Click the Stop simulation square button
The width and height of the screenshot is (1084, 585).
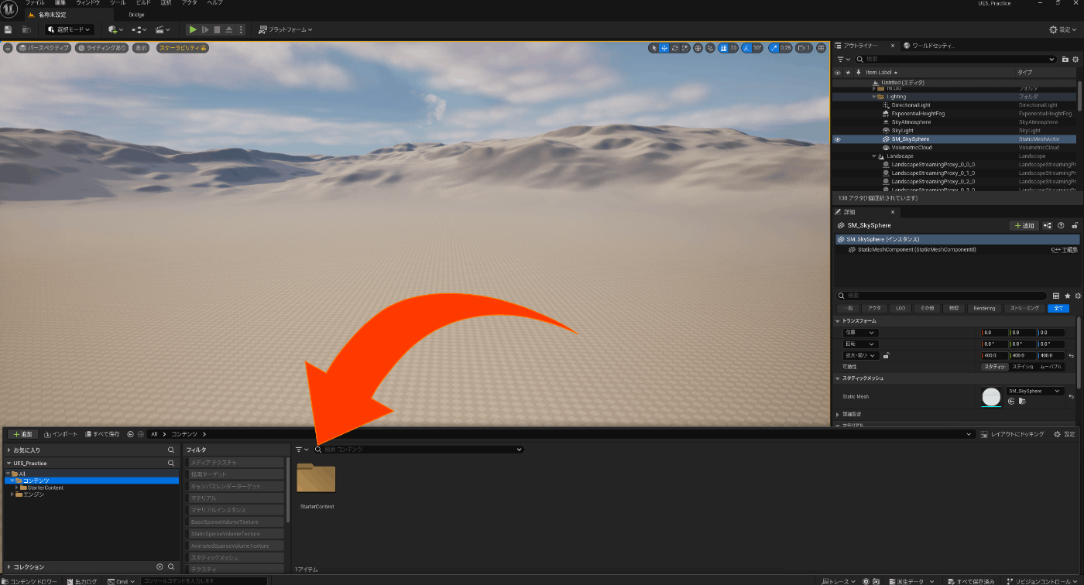217,29
